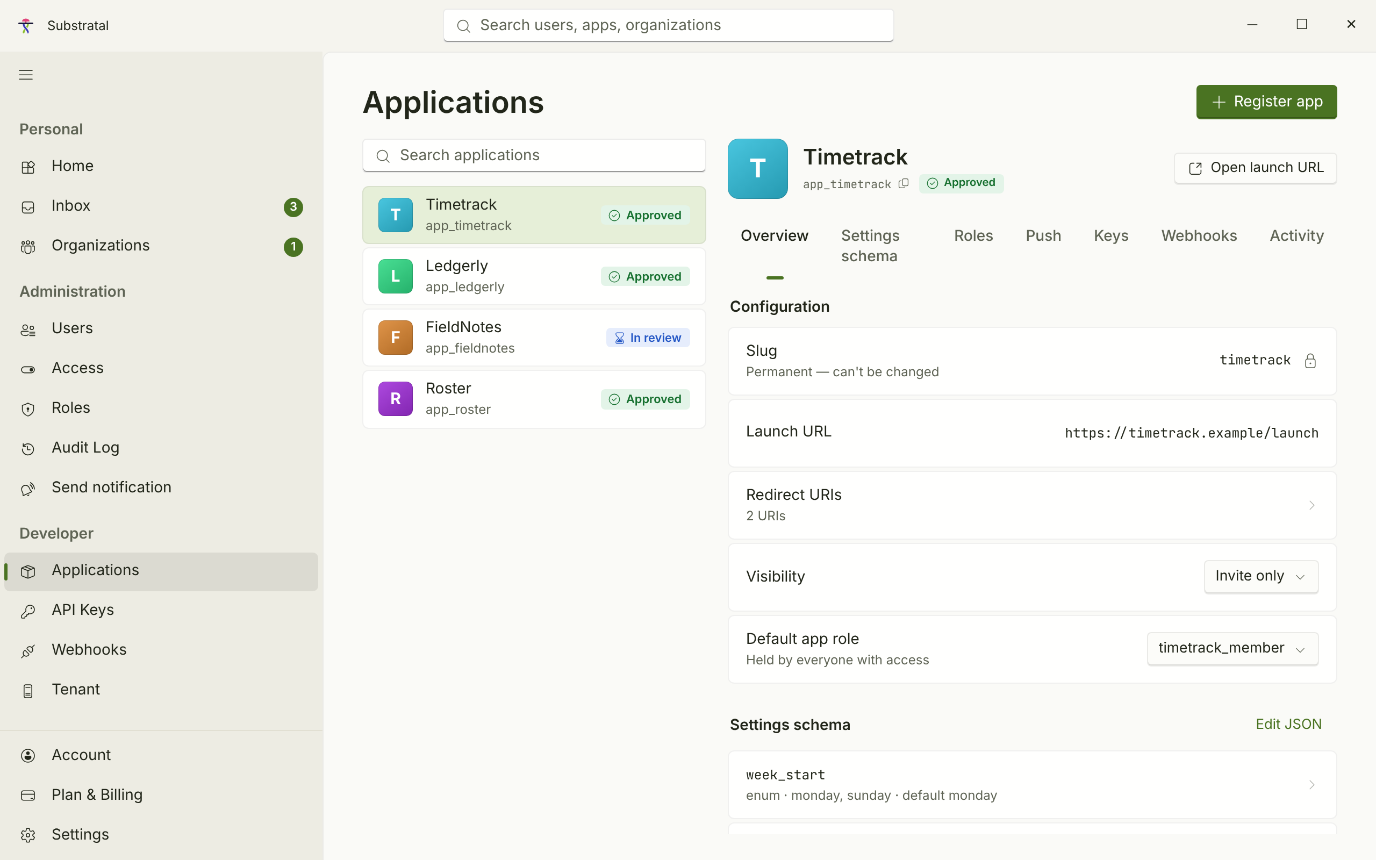The width and height of the screenshot is (1376, 860).
Task: Click the large Timetrack app logo tile
Action: (x=757, y=169)
